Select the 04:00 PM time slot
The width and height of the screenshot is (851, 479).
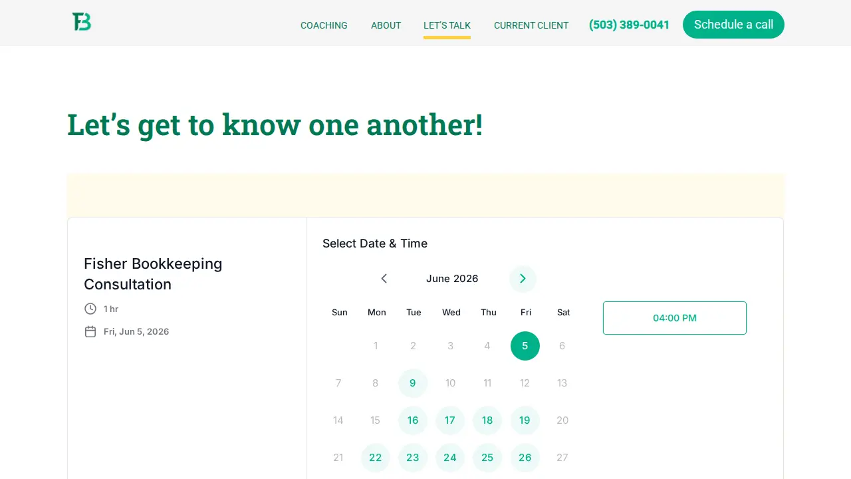click(x=675, y=318)
